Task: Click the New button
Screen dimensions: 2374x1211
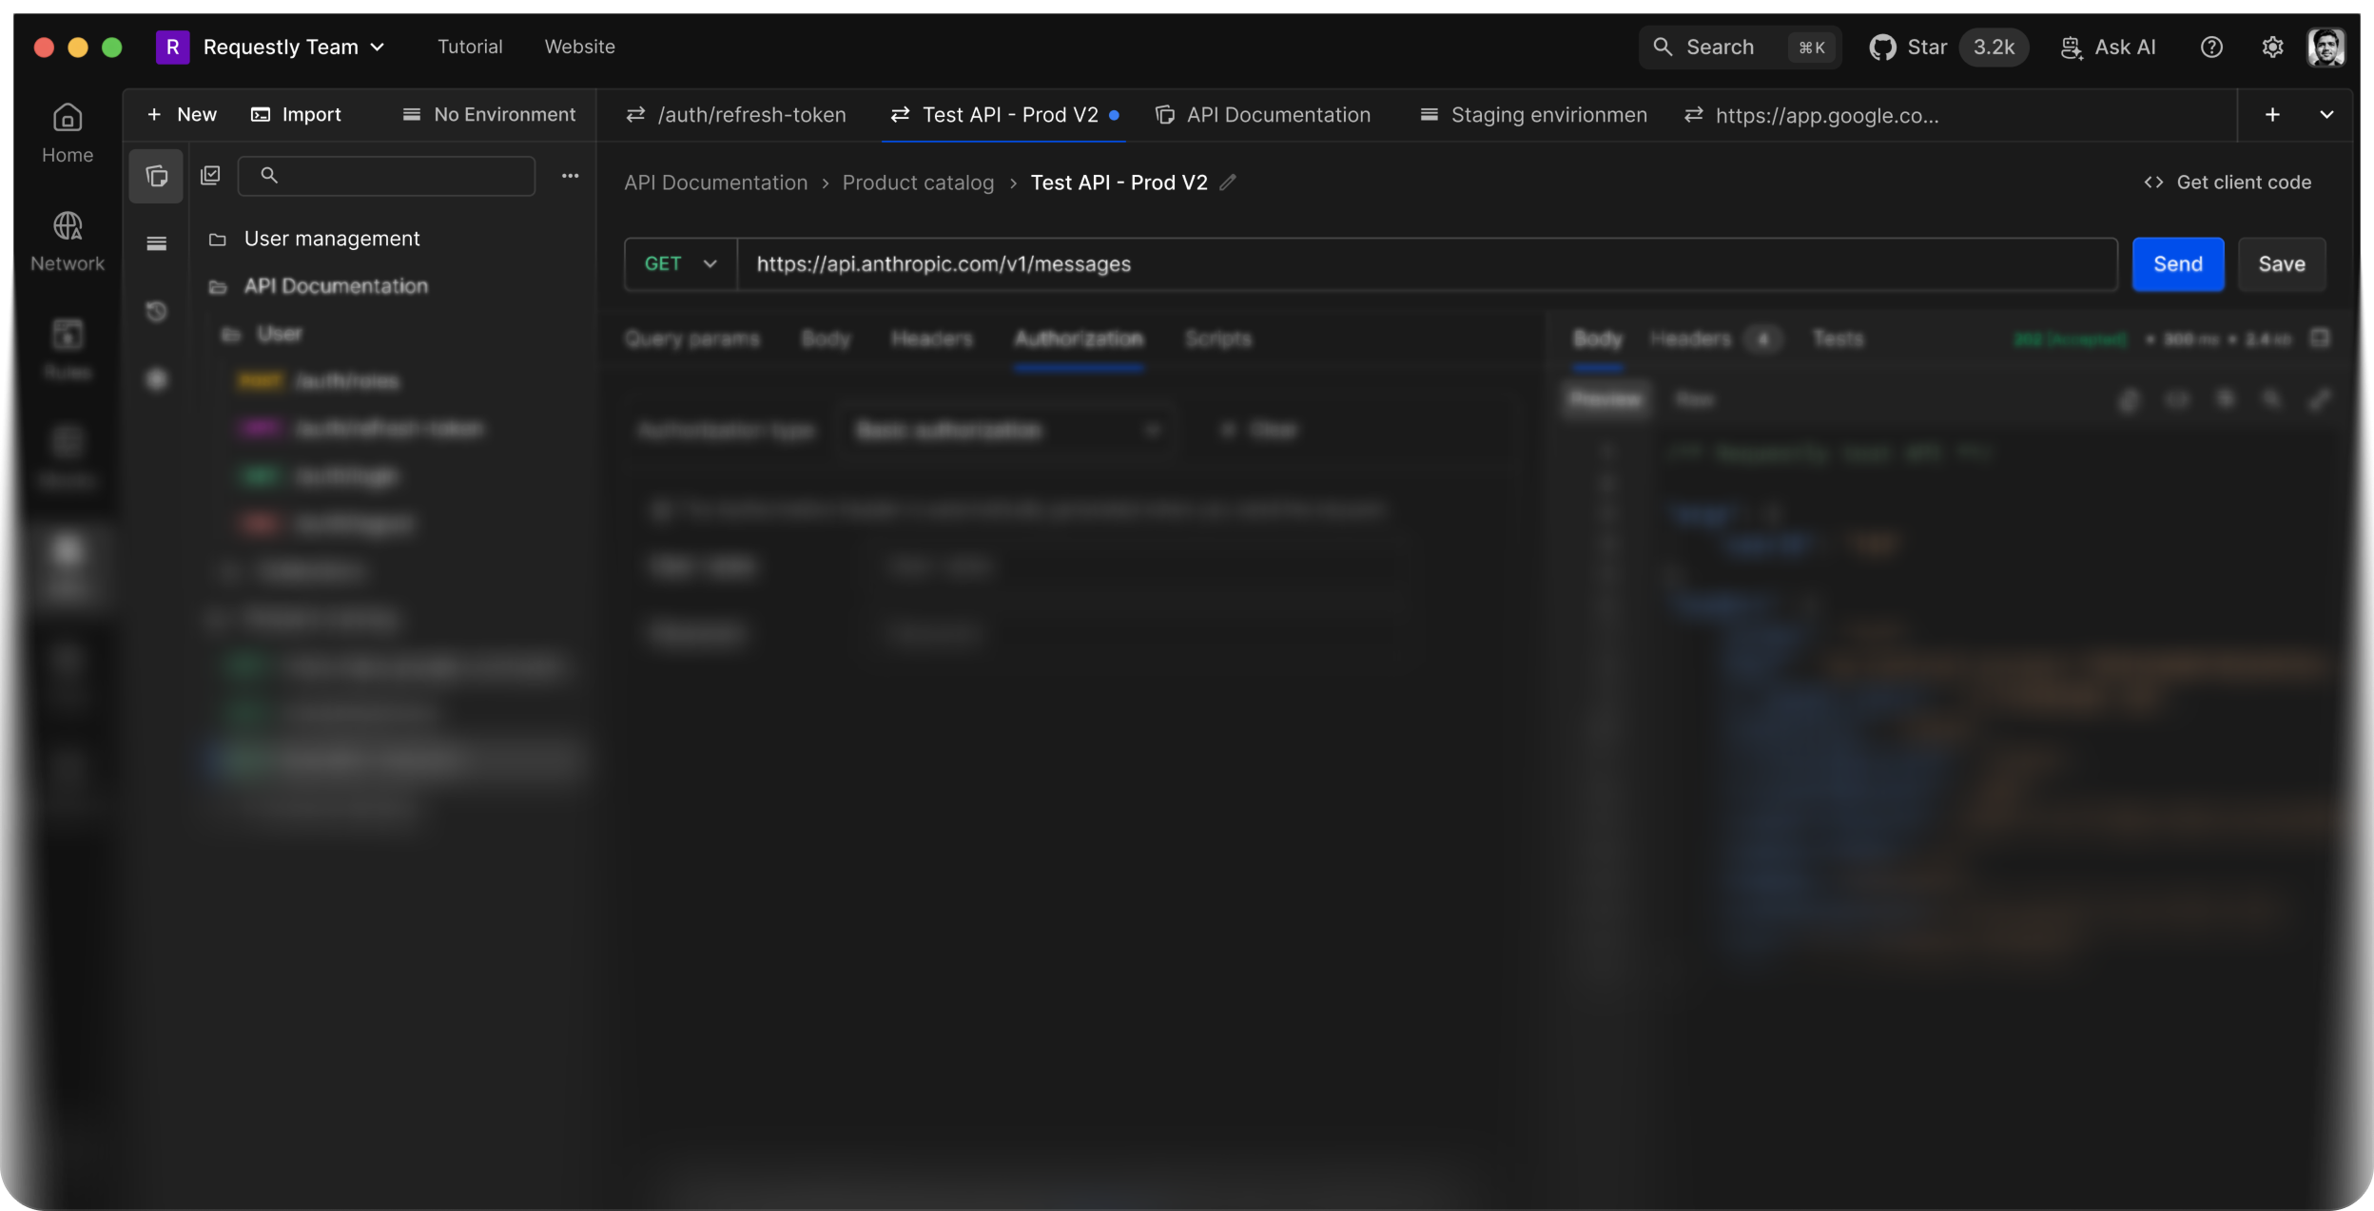Action: 182,114
